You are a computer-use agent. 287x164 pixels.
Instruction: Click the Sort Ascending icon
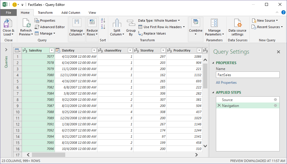coord(103,20)
